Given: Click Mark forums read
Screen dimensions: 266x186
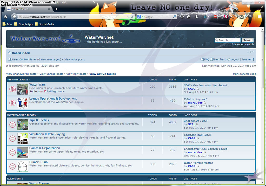Looking at the screenshot, I should pos(244,74).
